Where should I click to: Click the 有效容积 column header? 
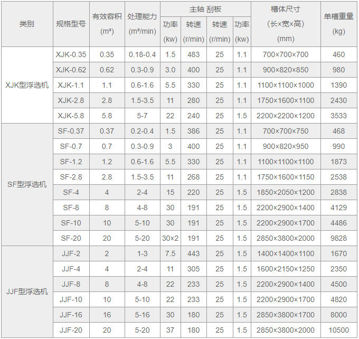coord(107,24)
